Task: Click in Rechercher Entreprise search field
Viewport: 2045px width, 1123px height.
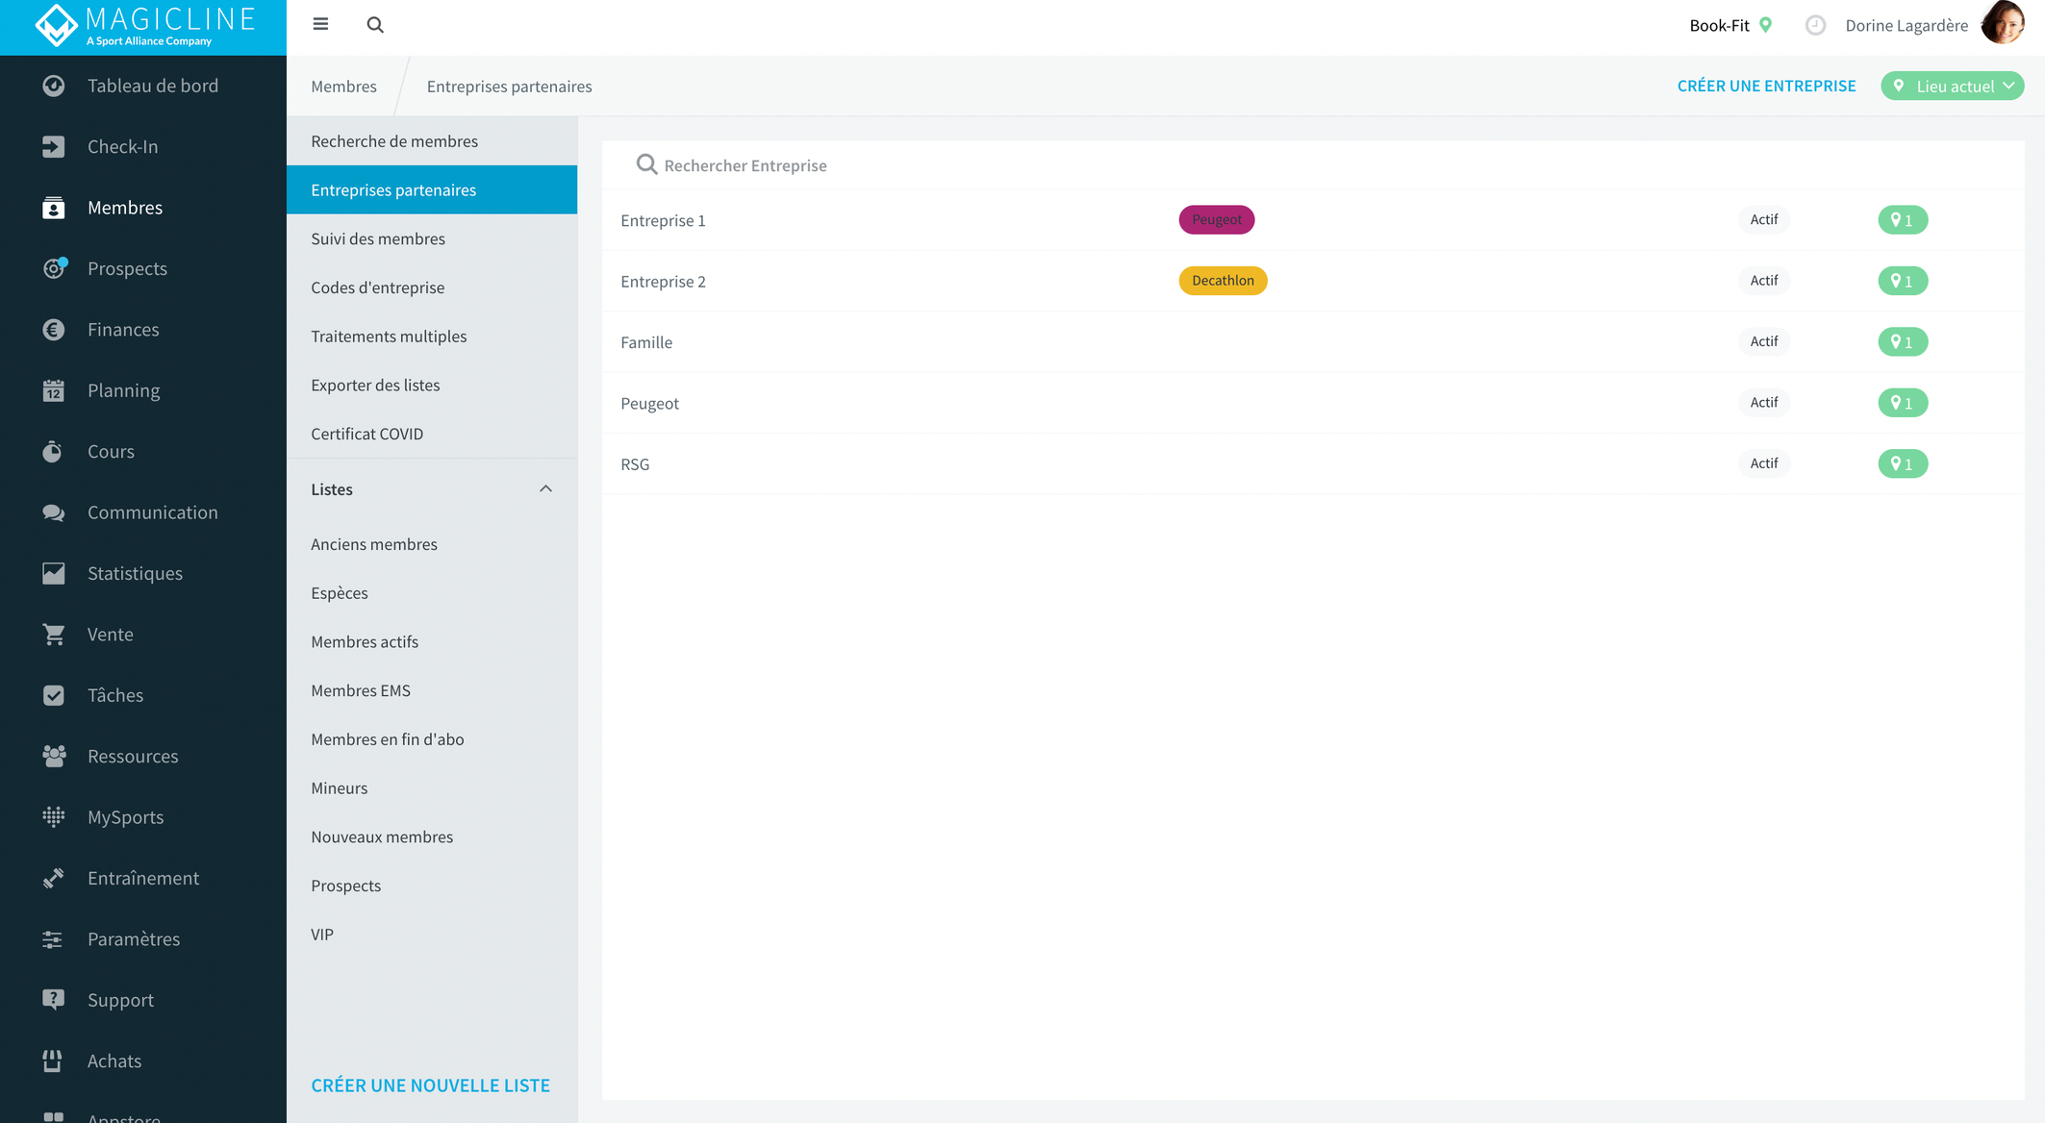Action: [x=1313, y=165]
